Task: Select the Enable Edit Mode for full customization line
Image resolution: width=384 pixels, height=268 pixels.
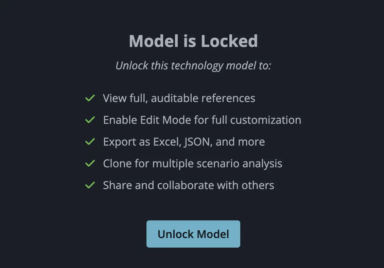Action: pos(202,120)
